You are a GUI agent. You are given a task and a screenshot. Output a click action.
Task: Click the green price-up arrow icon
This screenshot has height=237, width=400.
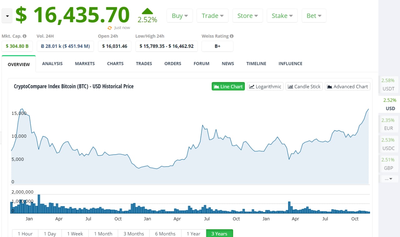coord(147,11)
